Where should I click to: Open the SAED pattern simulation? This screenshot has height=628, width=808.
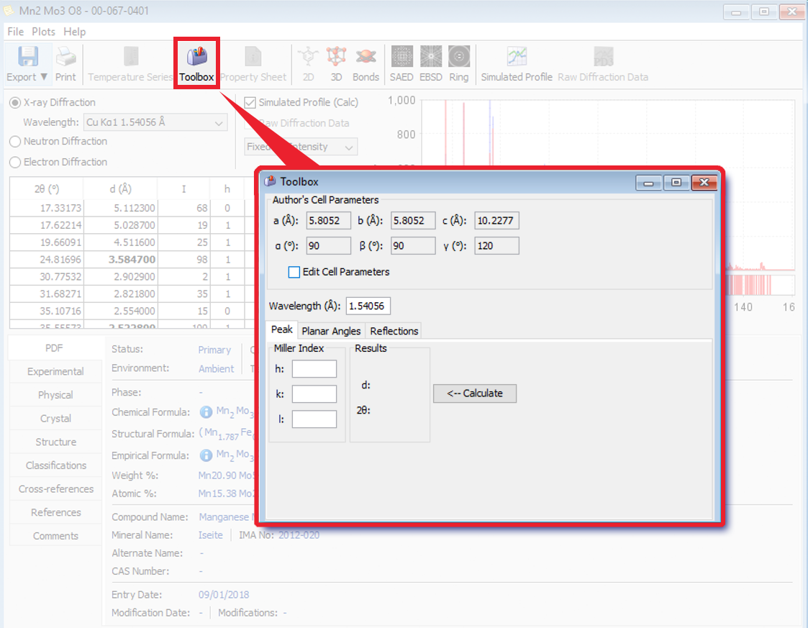pos(401,64)
